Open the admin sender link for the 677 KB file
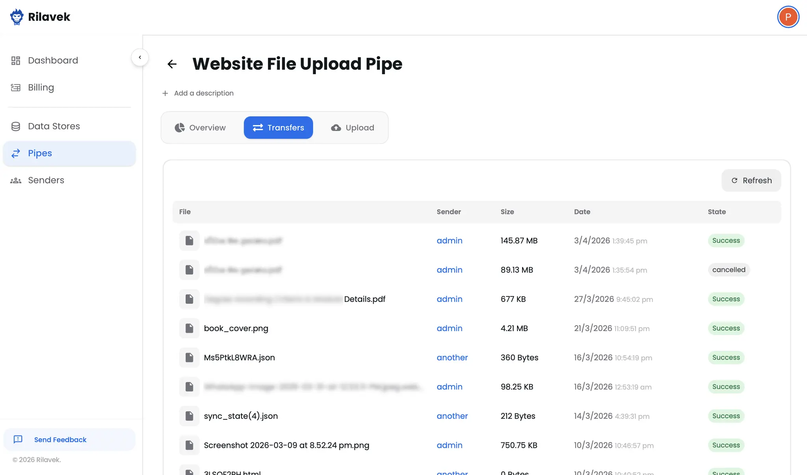 [449, 299]
